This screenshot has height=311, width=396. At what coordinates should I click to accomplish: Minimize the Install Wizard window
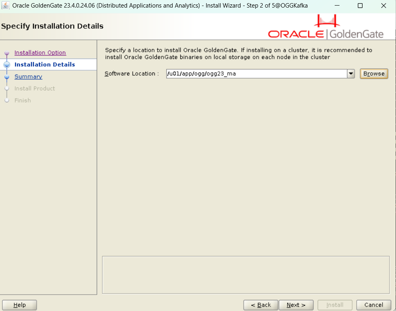[337, 5]
